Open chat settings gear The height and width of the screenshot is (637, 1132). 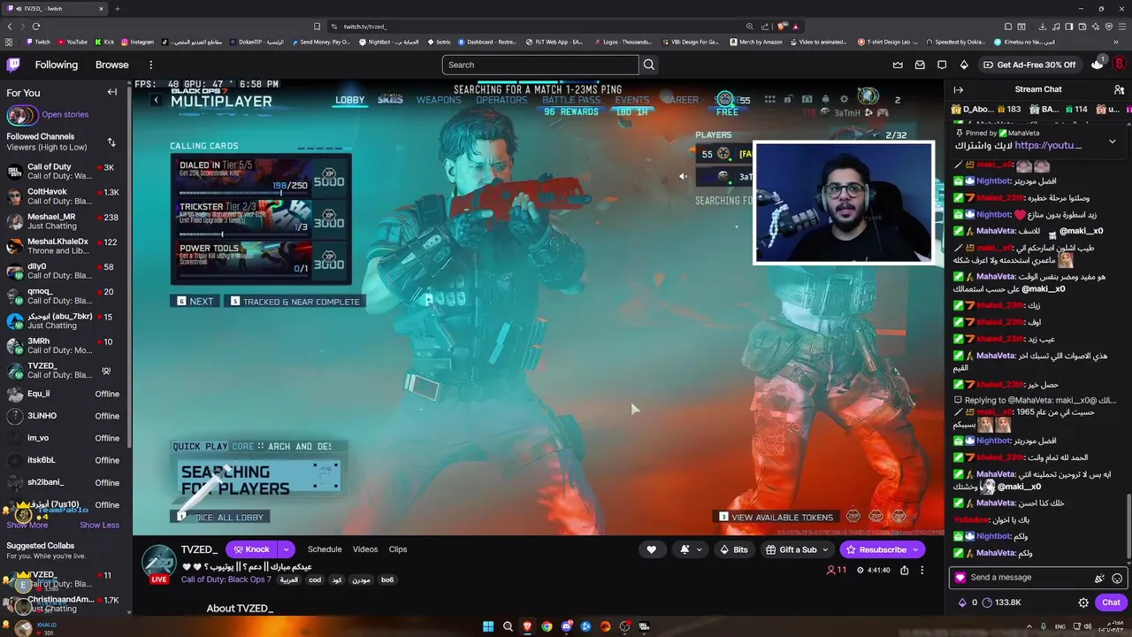[x=1083, y=602]
